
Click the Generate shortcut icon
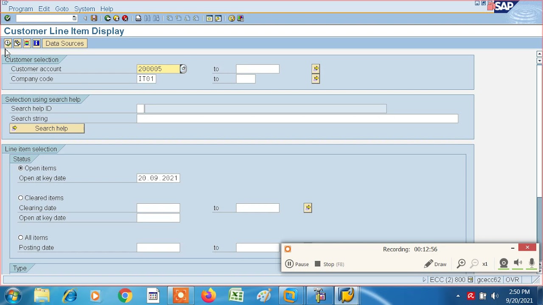point(218,18)
